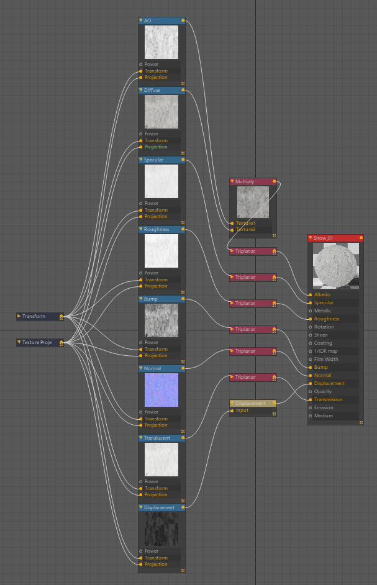Click the Snow_01 node's bottom corner icon

click(361, 422)
